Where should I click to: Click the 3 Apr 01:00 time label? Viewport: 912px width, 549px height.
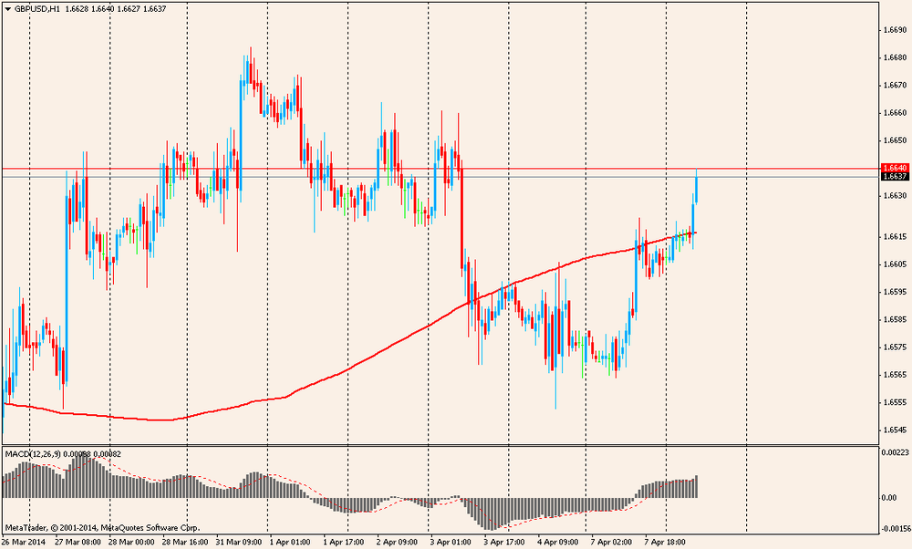click(x=451, y=542)
